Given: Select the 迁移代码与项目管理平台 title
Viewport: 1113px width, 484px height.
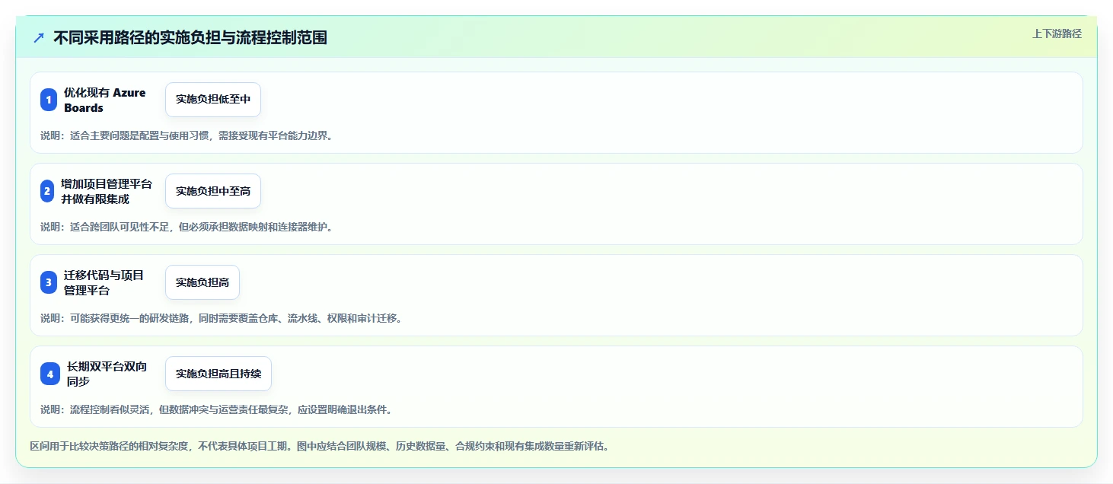Looking at the screenshot, I should tap(104, 282).
